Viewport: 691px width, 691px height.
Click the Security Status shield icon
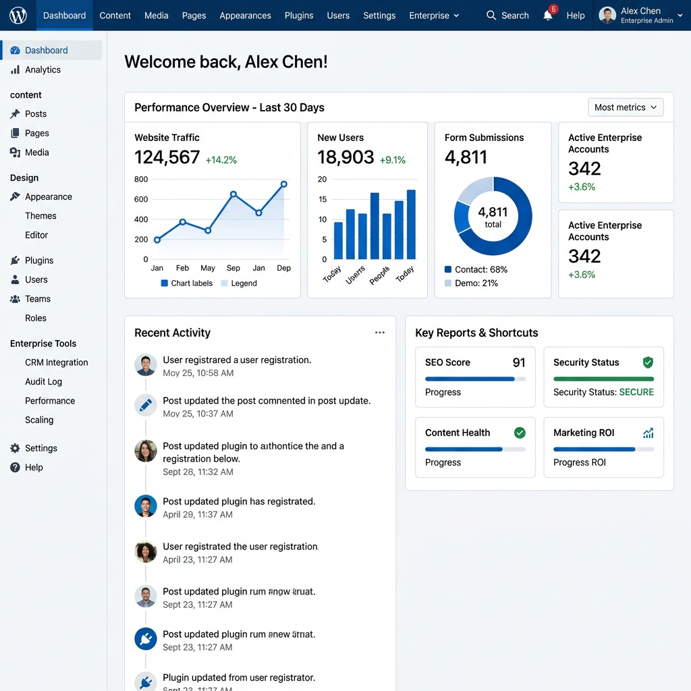(x=648, y=362)
